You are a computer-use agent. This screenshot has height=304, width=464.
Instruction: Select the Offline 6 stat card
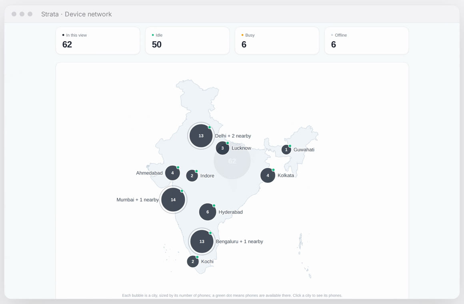point(367,40)
